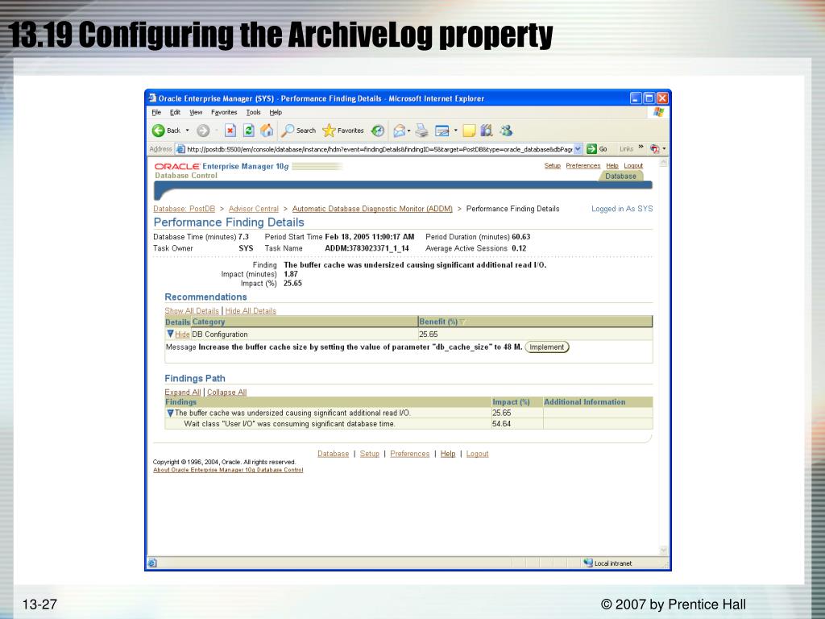This screenshot has height=619, width=825.
Task: Go to Advisor Central breadcrumb link
Action: [254, 209]
